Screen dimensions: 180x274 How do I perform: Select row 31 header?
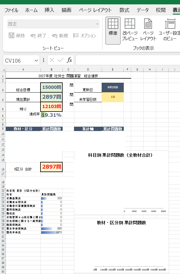click(3, 232)
